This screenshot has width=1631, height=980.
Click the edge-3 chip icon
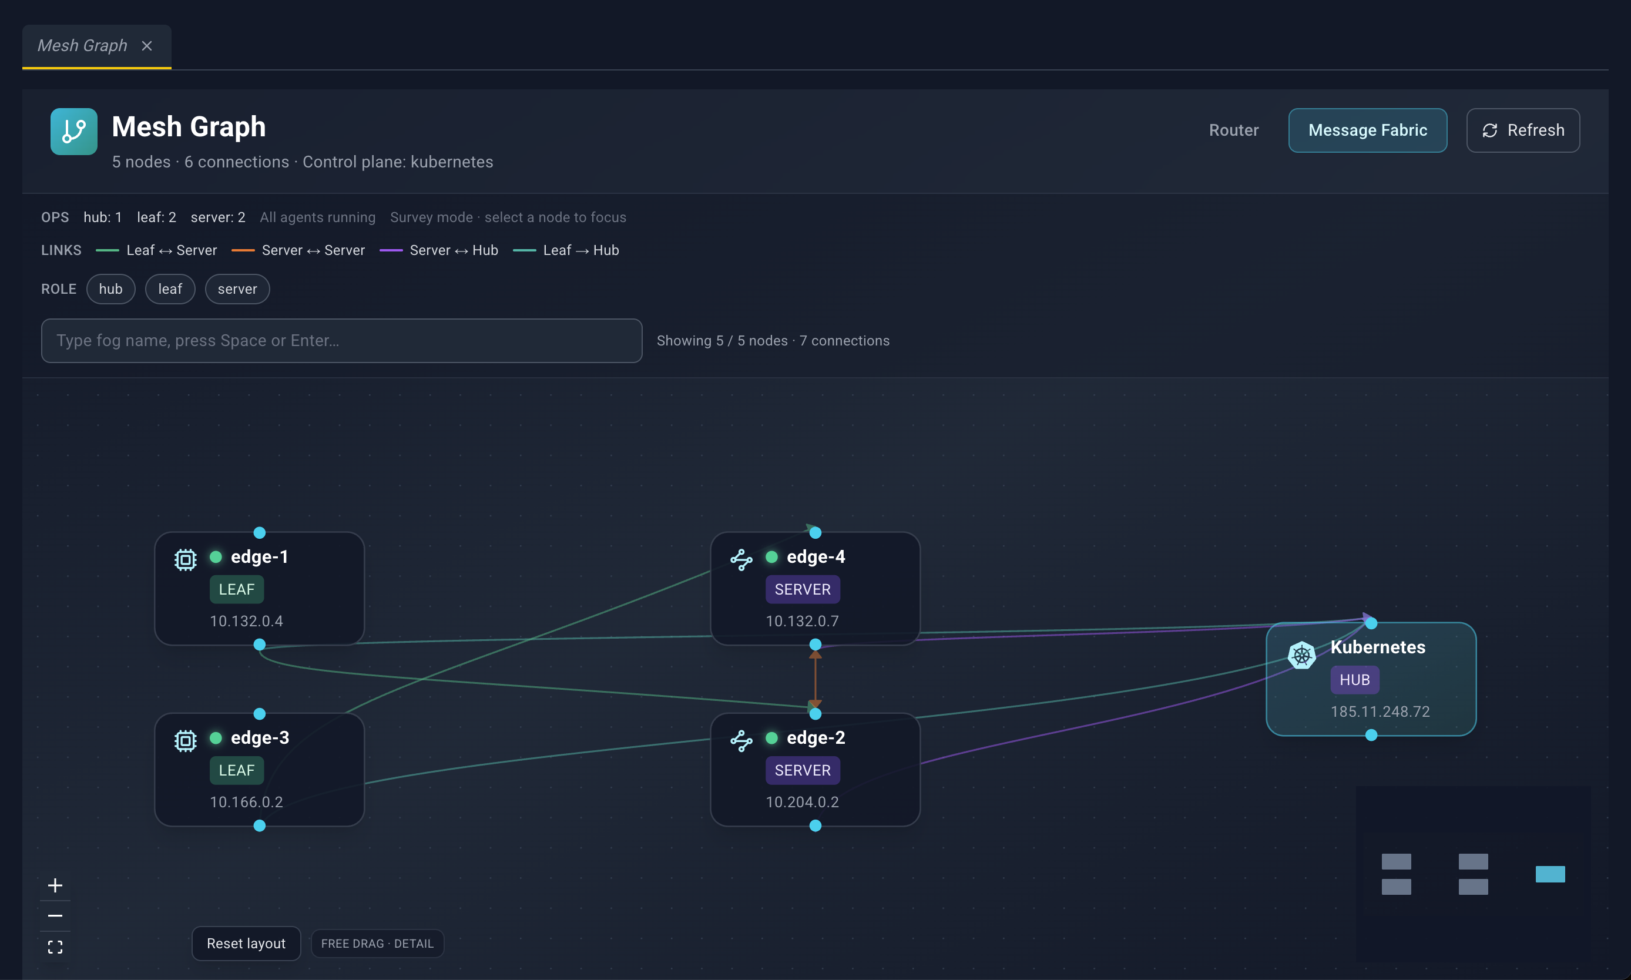(186, 741)
